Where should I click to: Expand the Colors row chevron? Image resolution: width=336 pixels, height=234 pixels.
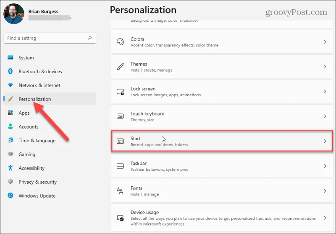(325, 41)
